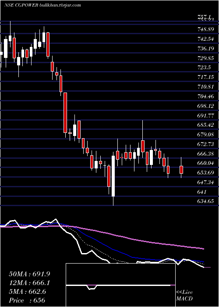The height and width of the screenshot is (307, 219).
Task: Select the Price : 656 readout
Action: click(x=27, y=300)
